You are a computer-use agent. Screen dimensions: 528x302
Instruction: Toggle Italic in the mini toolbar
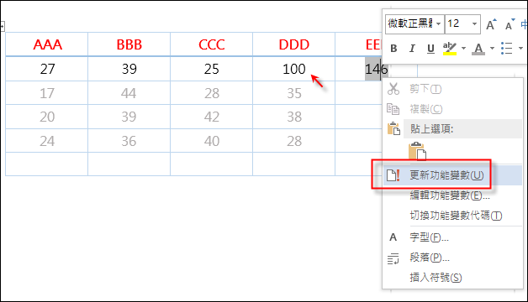pyautogui.click(x=412, y=49)
